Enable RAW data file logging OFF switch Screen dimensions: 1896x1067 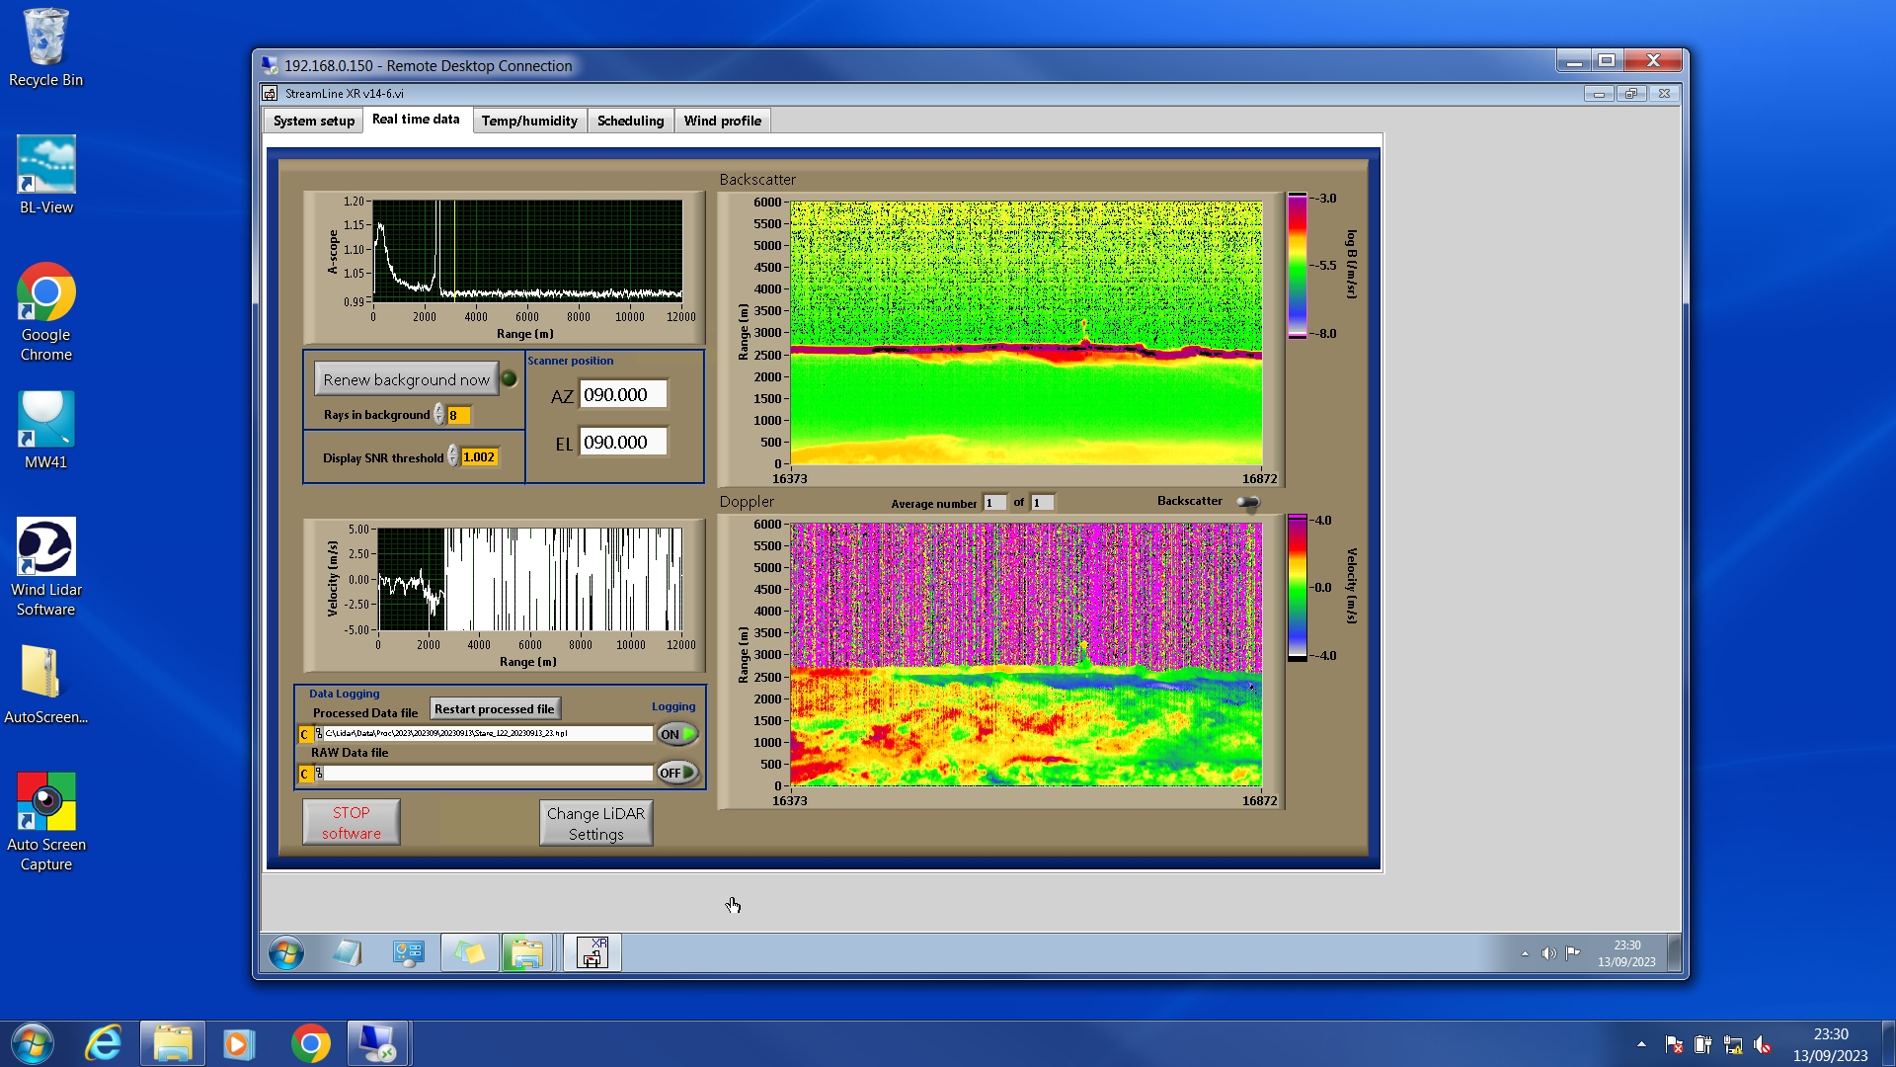[677, 773]
